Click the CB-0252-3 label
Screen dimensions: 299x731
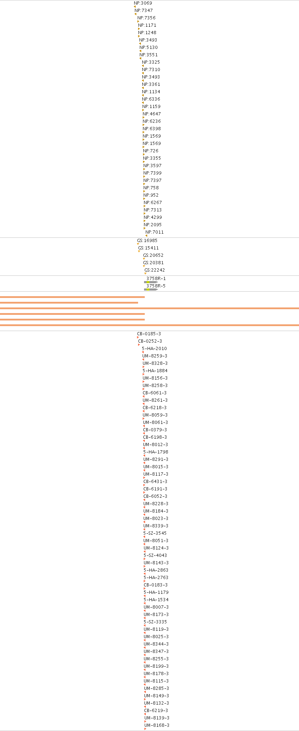pos(150,341)
